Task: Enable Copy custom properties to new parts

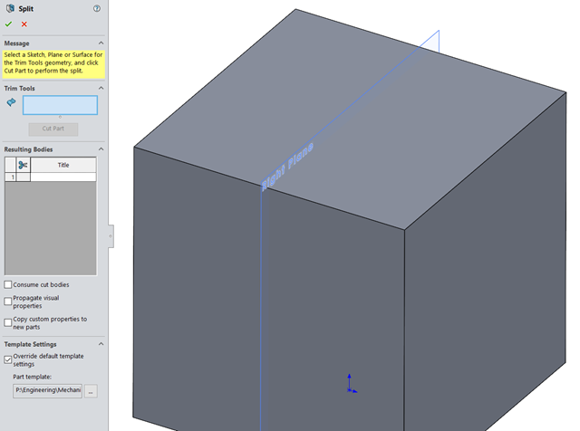Action: pyautogui.click(x=8, y=322)
